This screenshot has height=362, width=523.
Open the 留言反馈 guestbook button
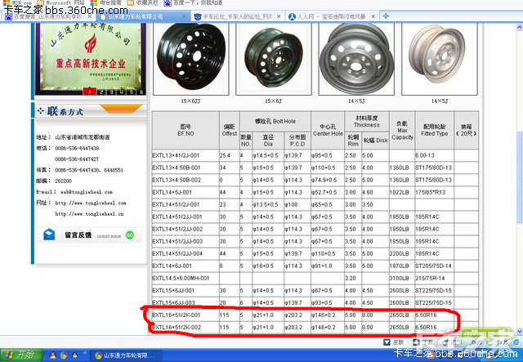[77, 235]
